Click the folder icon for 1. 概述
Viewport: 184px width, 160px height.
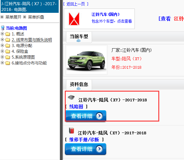(x=8, y=34)
